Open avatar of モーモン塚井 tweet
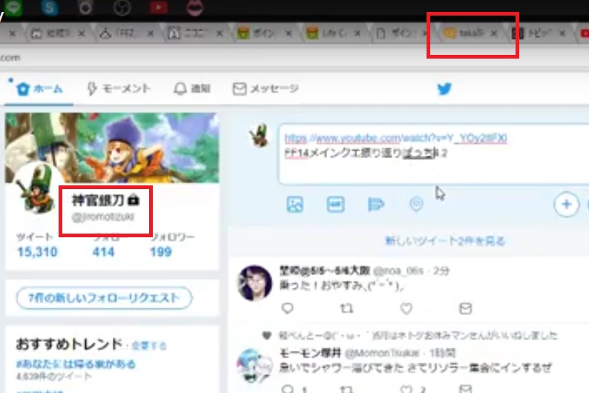589x393 pixels. 254,366
